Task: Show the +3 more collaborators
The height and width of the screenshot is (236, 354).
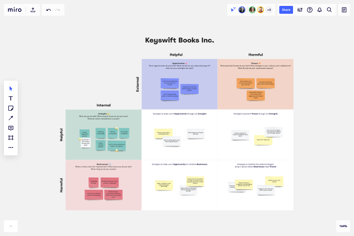Action: click(x=269, y=10)
